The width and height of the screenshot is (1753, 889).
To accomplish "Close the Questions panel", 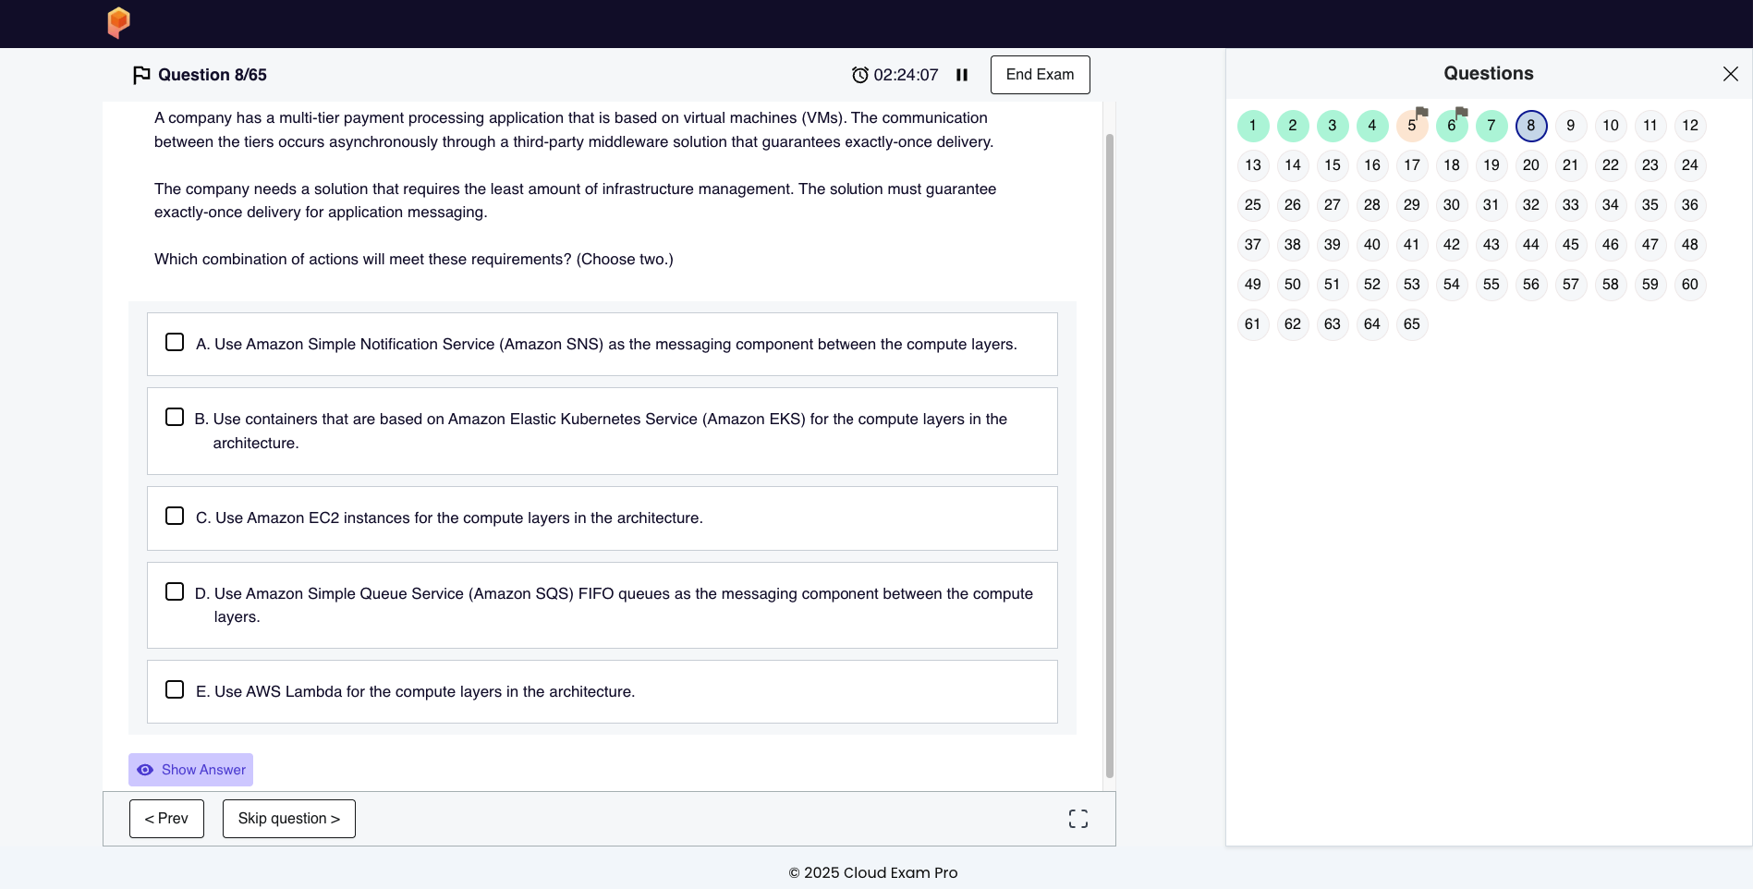I will (x=1730, y=74).
